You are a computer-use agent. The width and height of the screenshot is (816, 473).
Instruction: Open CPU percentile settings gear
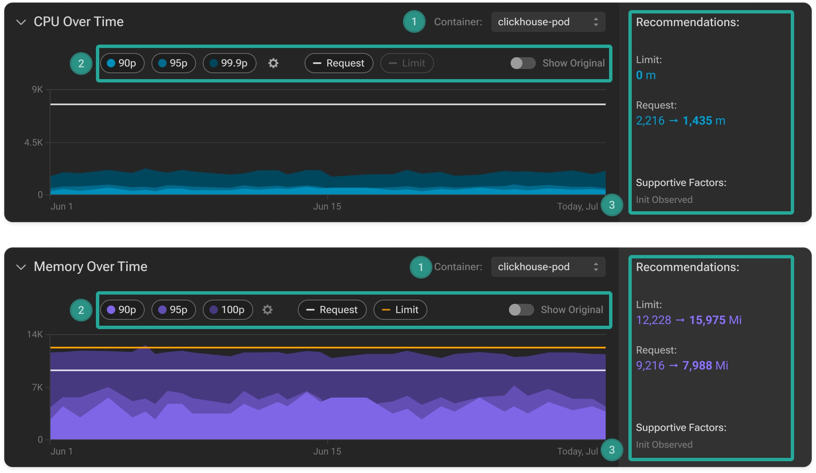[x=273, y=63]
